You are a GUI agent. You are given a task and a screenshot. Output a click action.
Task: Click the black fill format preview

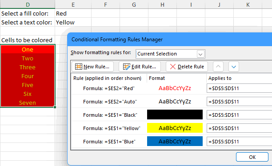point(175,115)
